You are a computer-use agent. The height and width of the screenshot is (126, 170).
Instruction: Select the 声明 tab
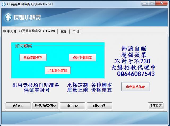76,31
